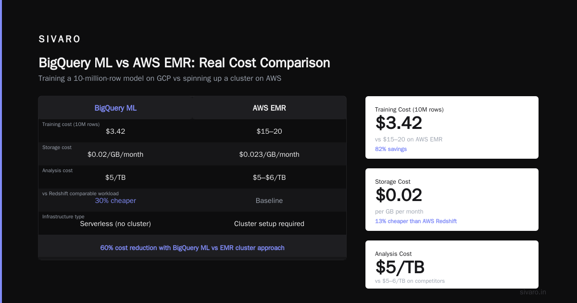
Task: Click the 'Storage cost' row label in the table
Action: [57, 148]
